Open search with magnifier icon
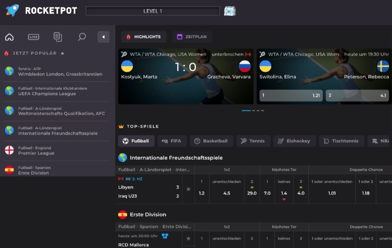The width and height of the screenshot is (392, 248). (x=82, y=37)
